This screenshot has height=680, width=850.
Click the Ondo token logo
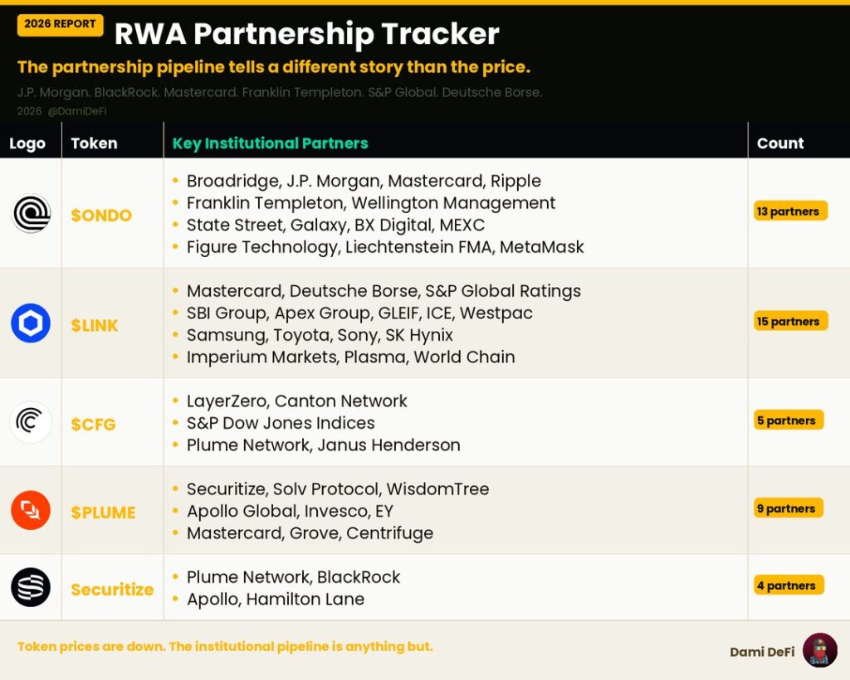pos(31,213)
